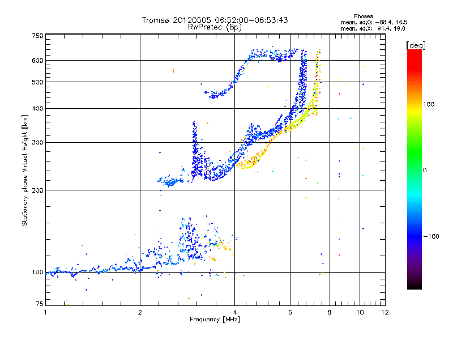This screenshot has width=453, height=340.
Task: Click the colorbar tick label '0'
Action: (x=425, y=171)
